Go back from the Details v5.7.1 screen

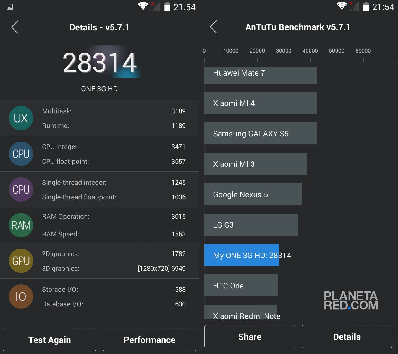click(x=15, y=27)
